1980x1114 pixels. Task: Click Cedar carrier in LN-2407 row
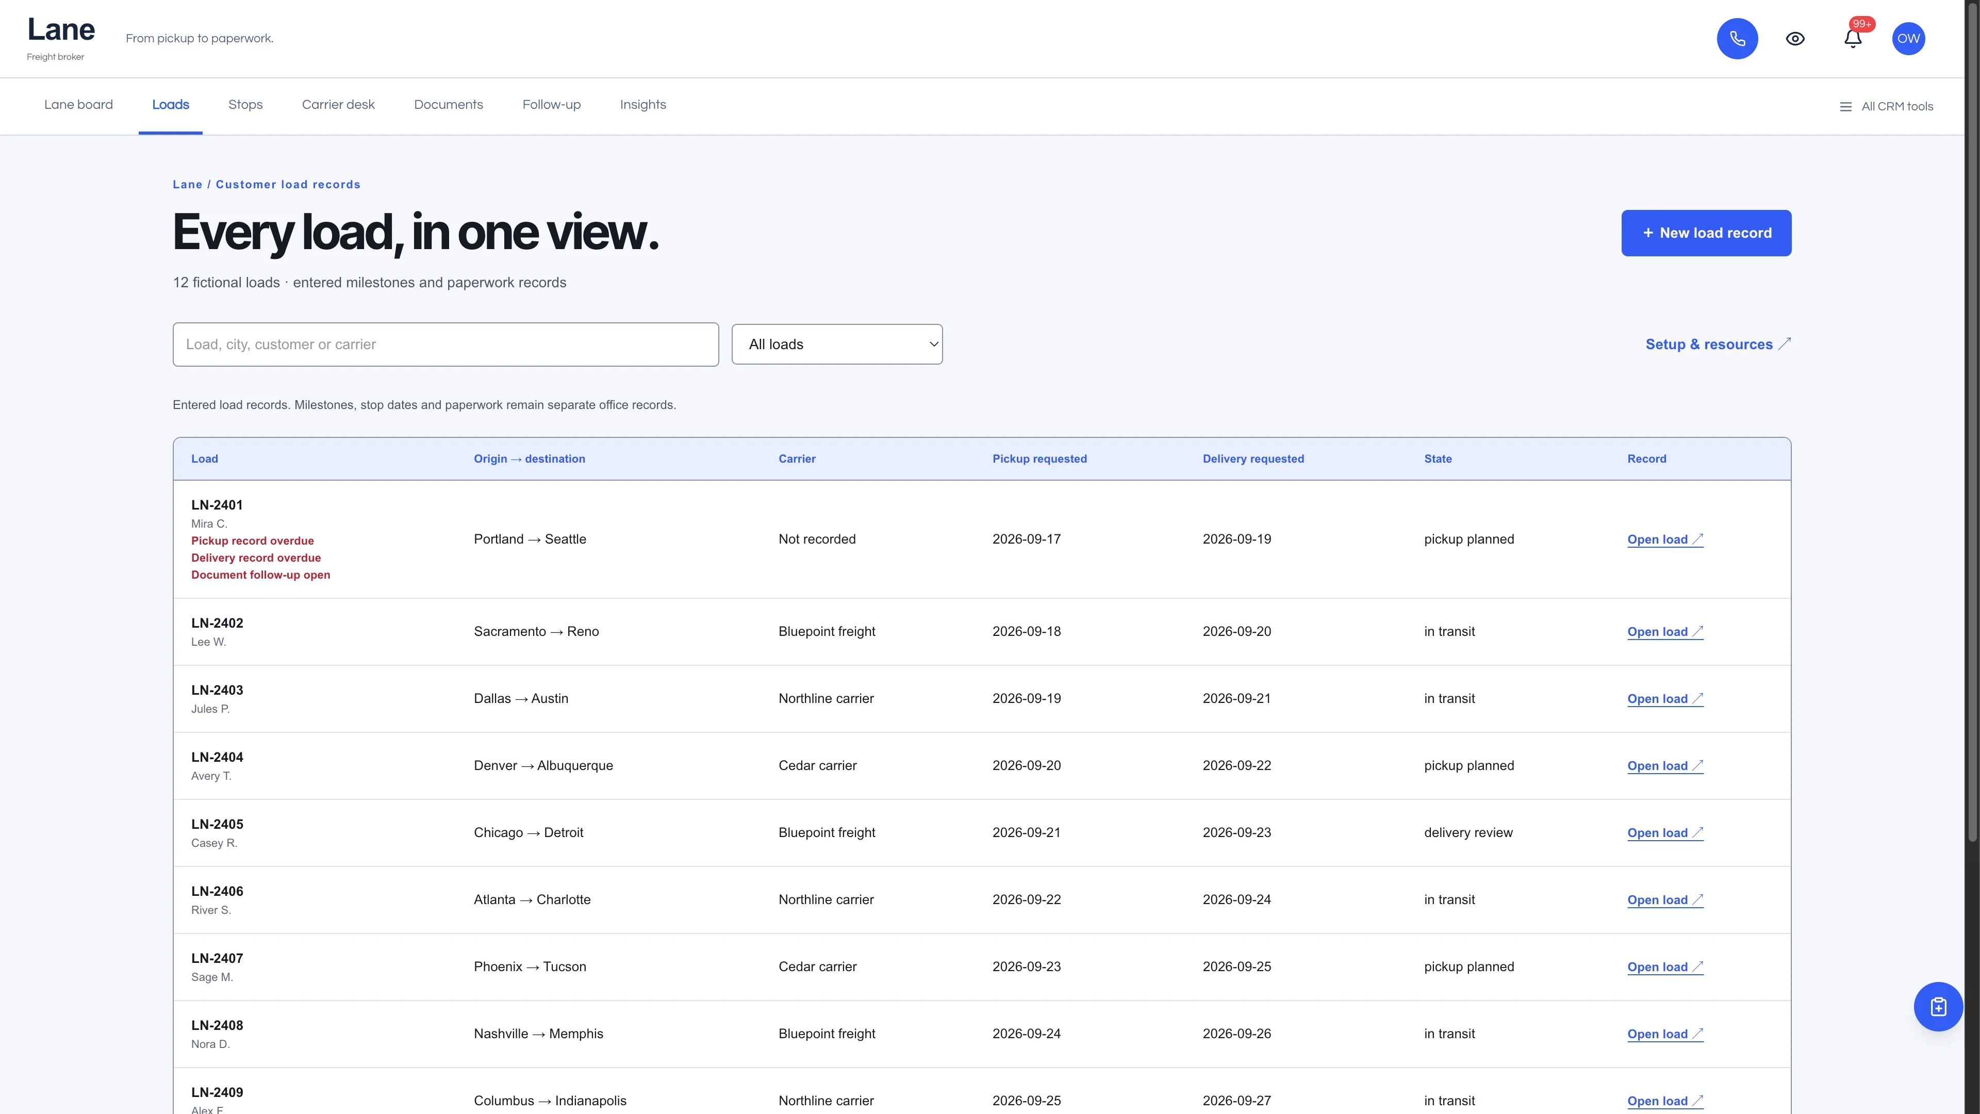click(x=817, y=967)
